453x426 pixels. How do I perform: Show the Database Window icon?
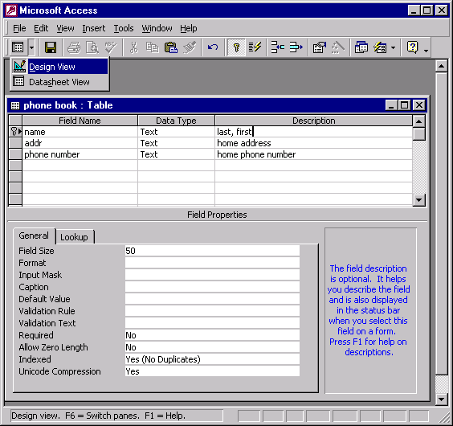tap(361, 47)
